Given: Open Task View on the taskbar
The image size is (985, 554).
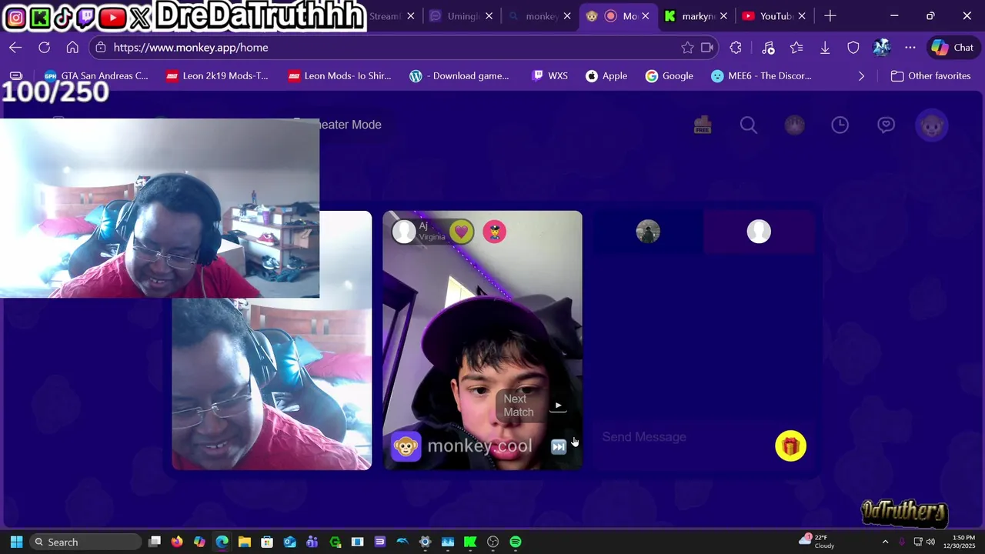Looking at the screenshot, I should pyautogui.click(x=155, y=542).
